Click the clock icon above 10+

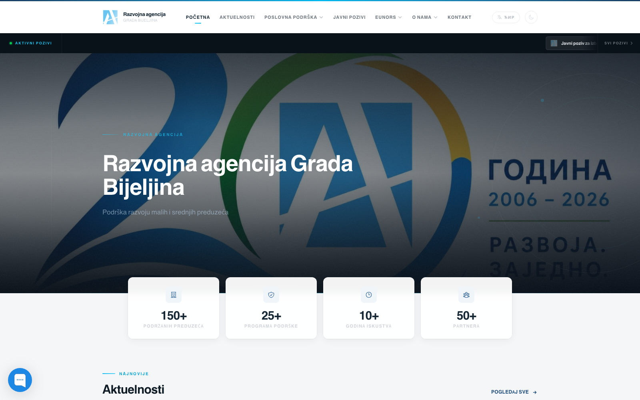click(369, 295)
